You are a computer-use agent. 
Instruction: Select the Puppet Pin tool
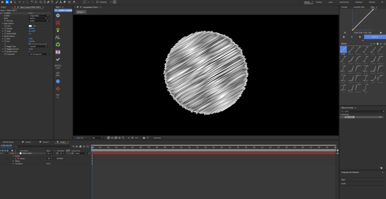click(74, 2)
